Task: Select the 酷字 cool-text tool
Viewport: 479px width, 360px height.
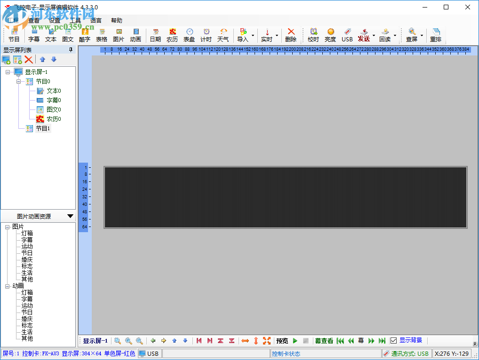Action: [x=85, y=35]
